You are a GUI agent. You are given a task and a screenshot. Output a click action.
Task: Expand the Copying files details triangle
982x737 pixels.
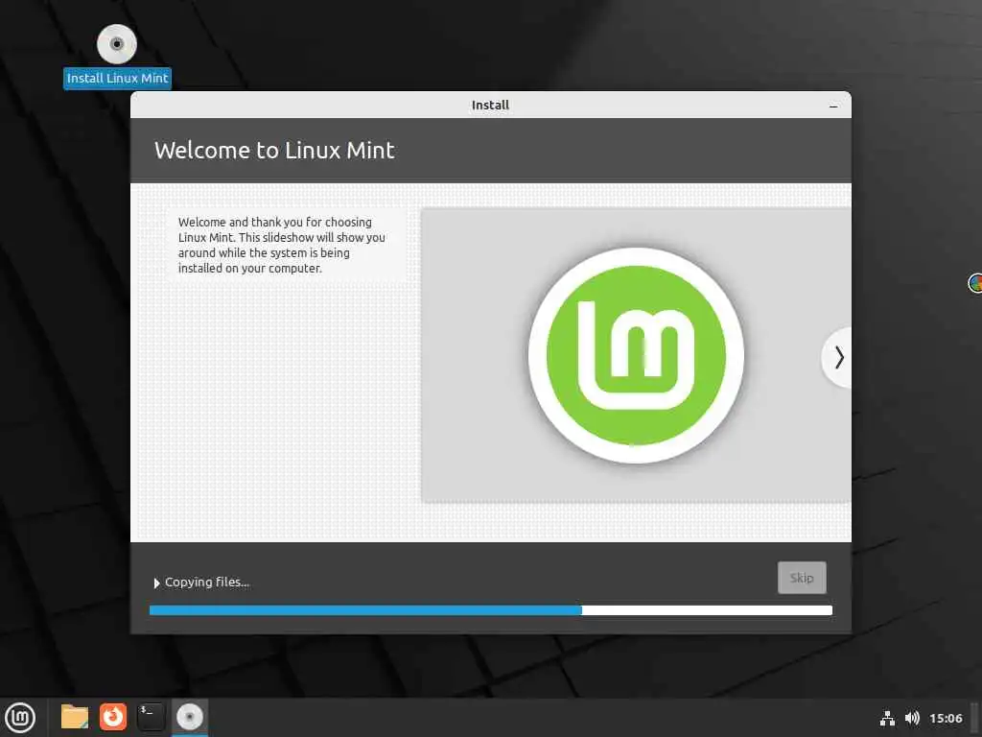click(156, 582)
